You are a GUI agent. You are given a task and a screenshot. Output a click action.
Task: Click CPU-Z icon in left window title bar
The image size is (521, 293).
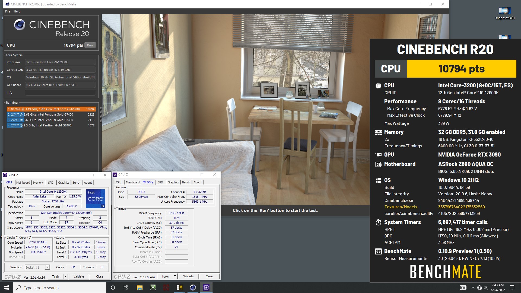[5, 175]
